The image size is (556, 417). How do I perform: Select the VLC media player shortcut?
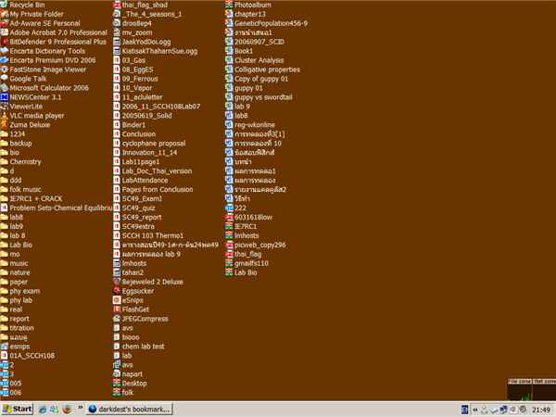[32, 116]
